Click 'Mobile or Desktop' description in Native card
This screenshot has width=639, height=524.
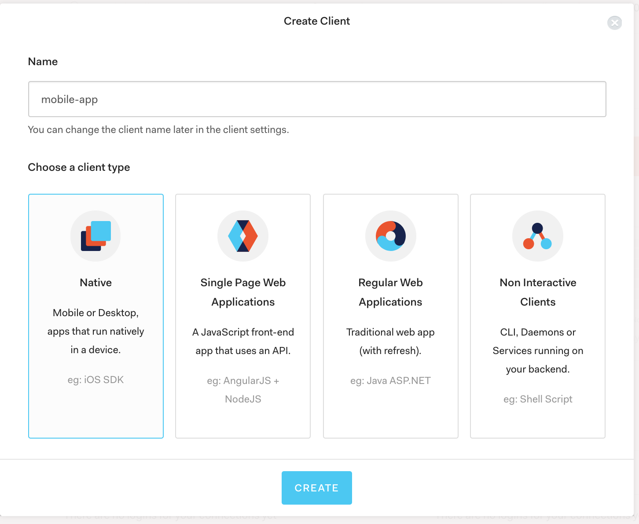(x=95, y=331)
